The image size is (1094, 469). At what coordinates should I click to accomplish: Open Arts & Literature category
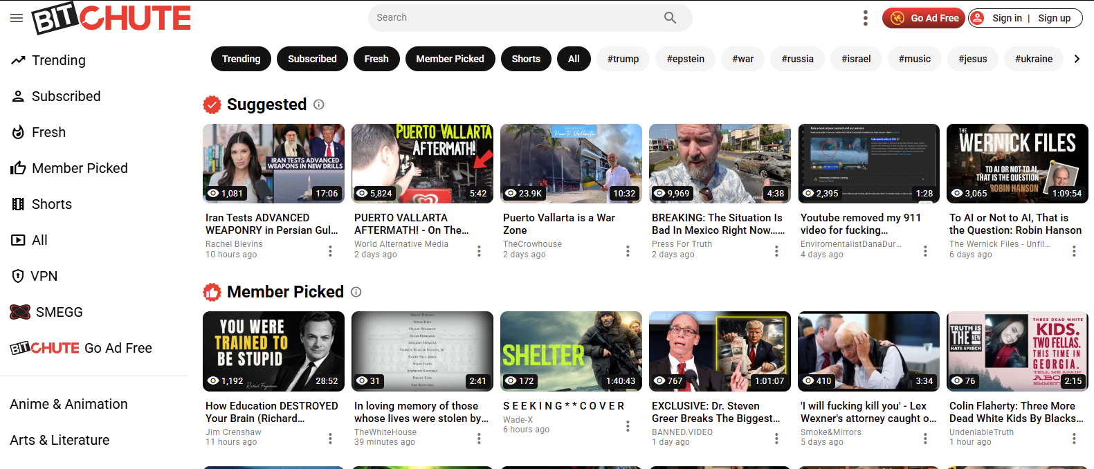click(60, 440)
